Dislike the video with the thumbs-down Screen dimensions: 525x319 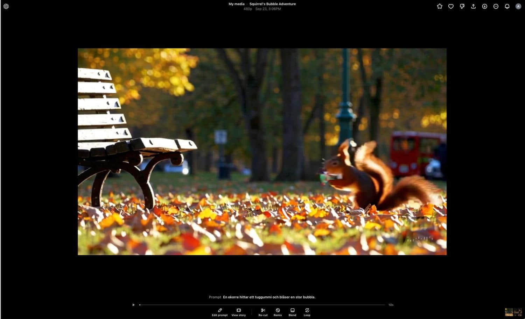462,6
